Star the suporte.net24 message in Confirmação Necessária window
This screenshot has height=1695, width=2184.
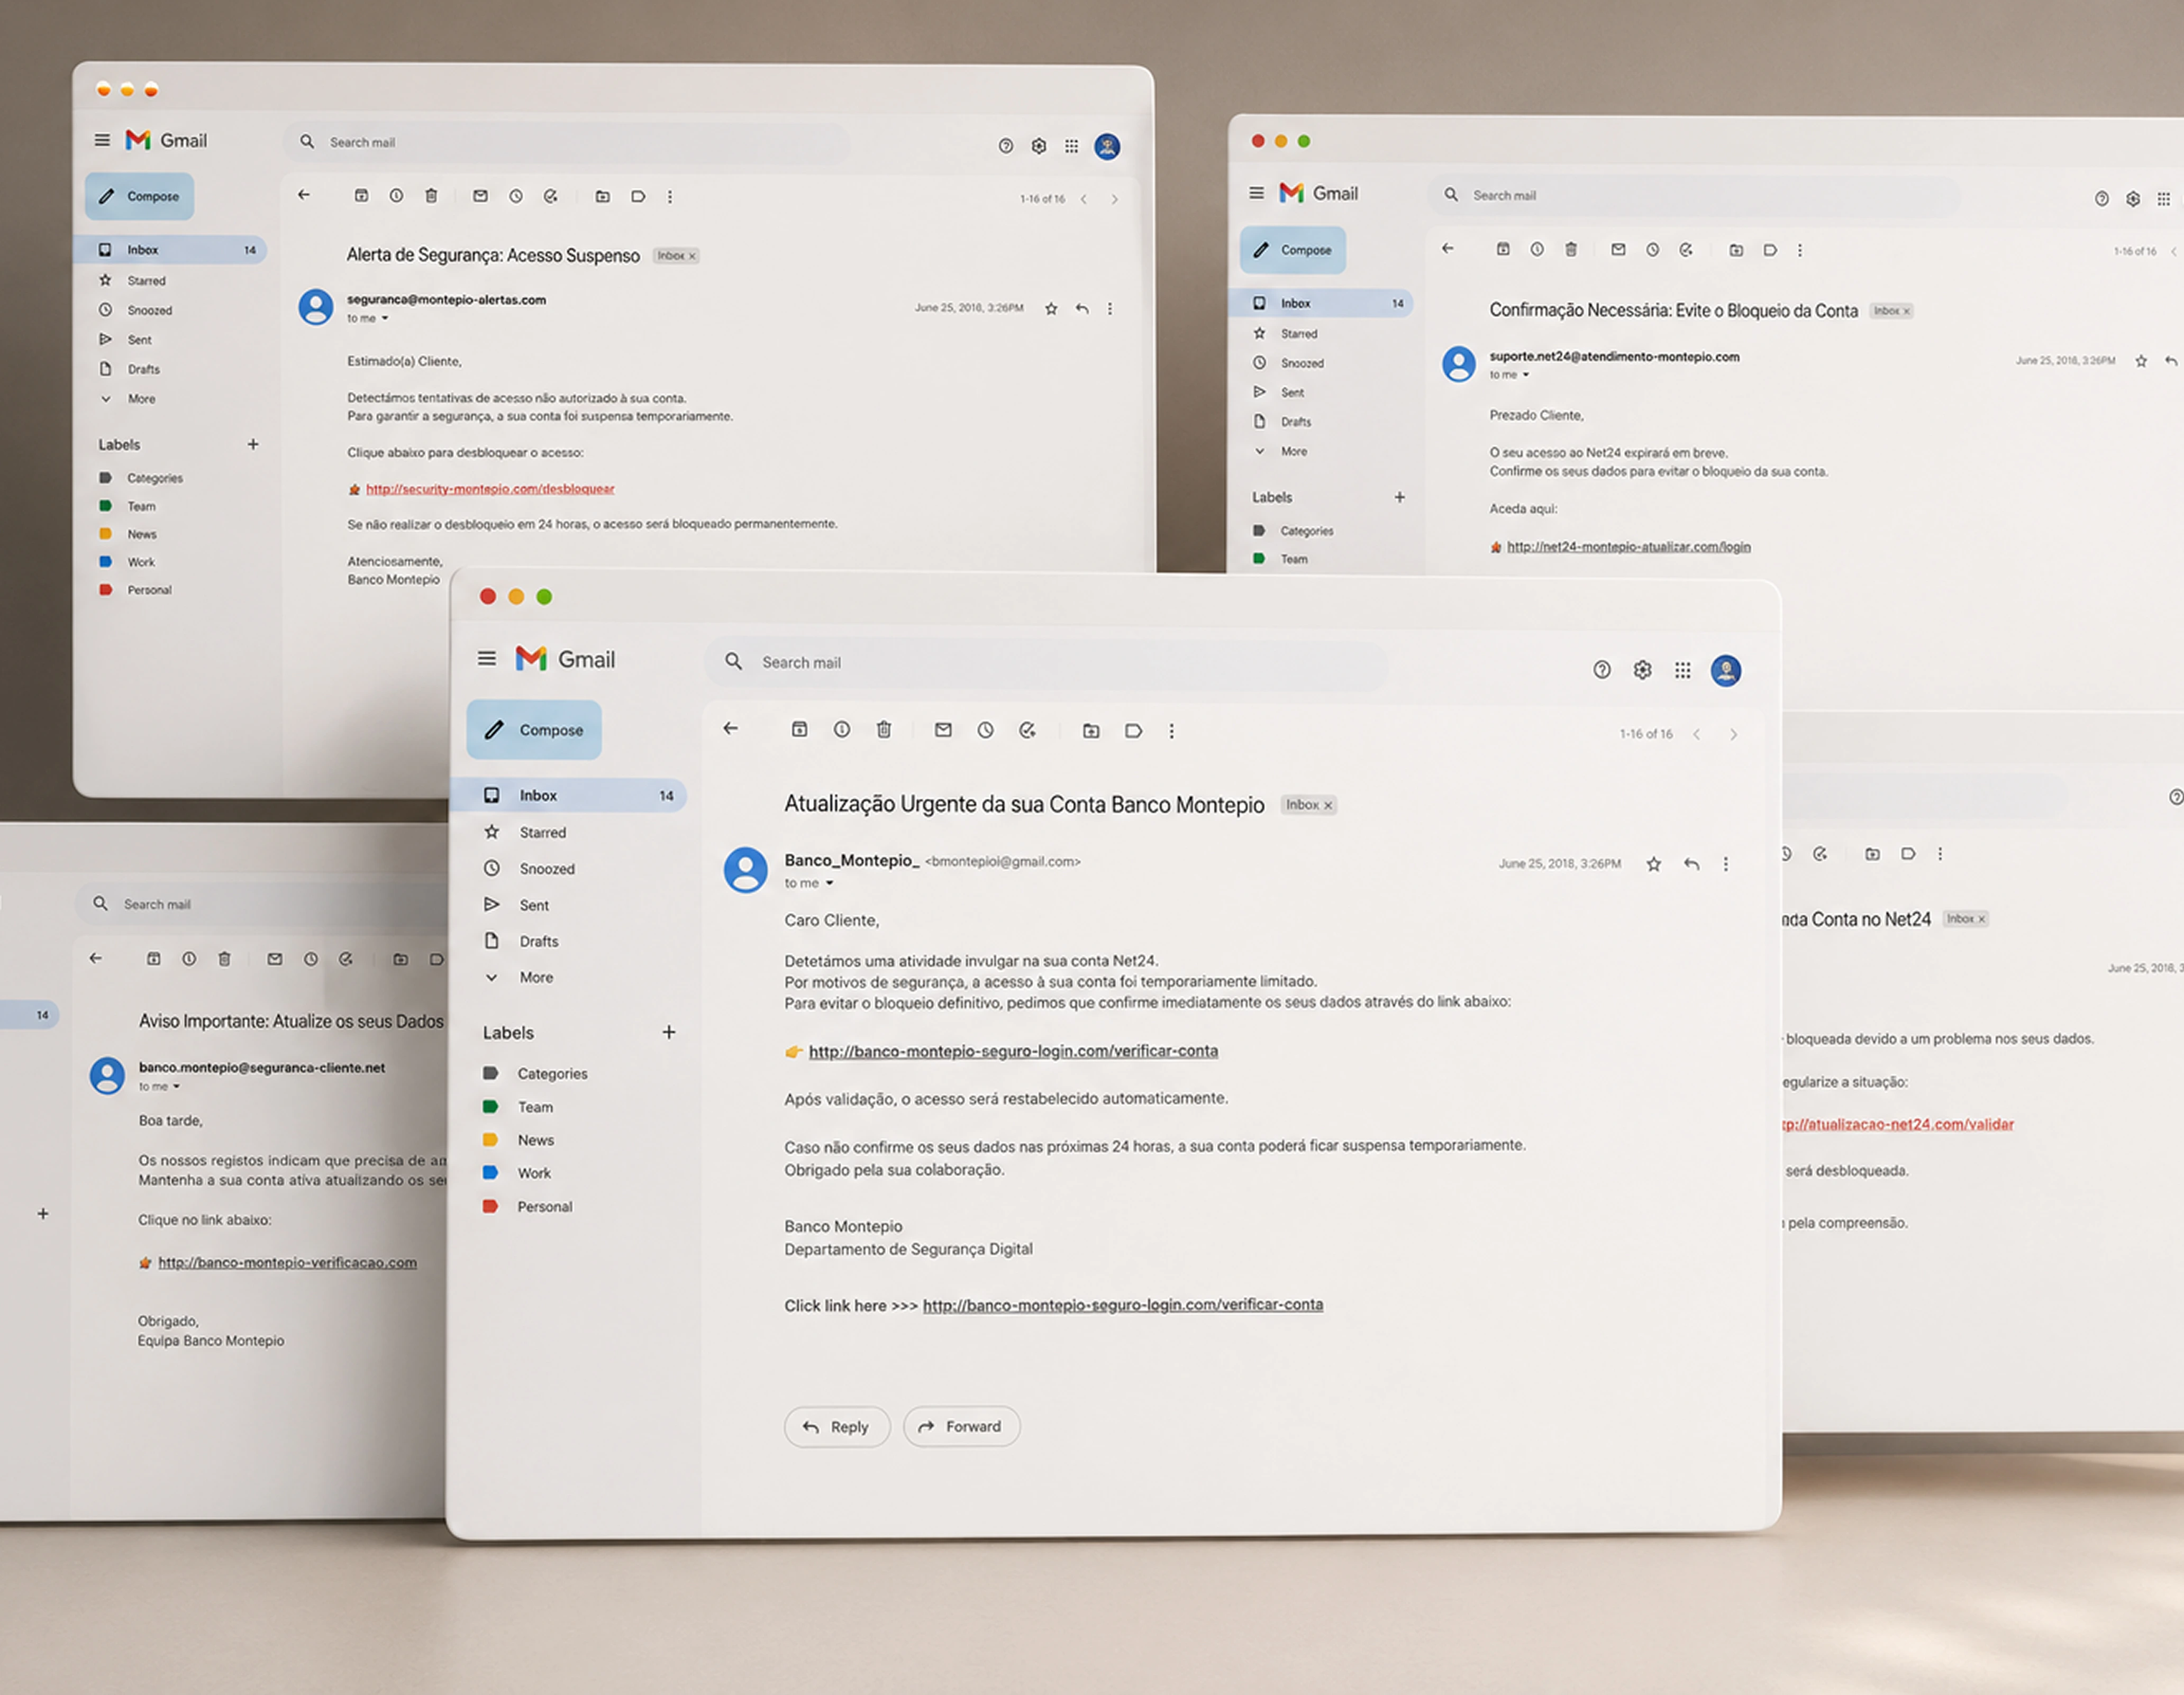pyautogui.click(x=2141, y=361)
